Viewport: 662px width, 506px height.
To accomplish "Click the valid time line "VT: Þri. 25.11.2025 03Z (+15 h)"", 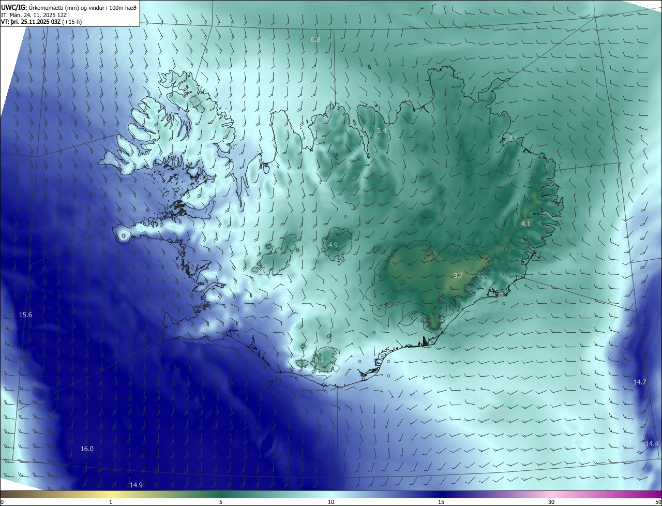I will tap(41, 22).
